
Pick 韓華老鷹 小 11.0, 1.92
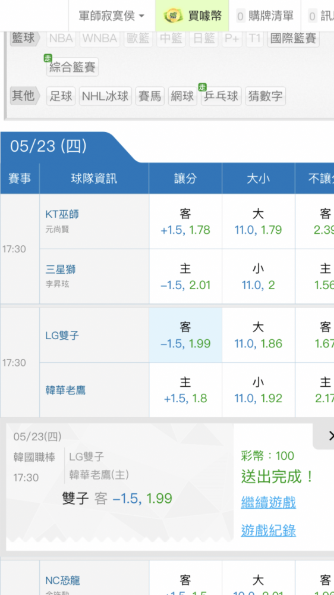pos(258,390)
